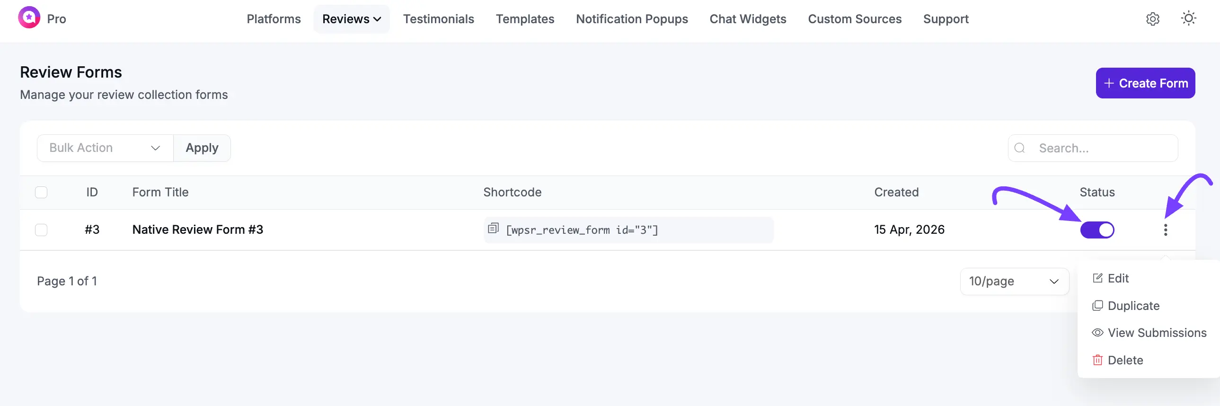
Task: Switch to the Testimonials section
Action: point(439,19)
